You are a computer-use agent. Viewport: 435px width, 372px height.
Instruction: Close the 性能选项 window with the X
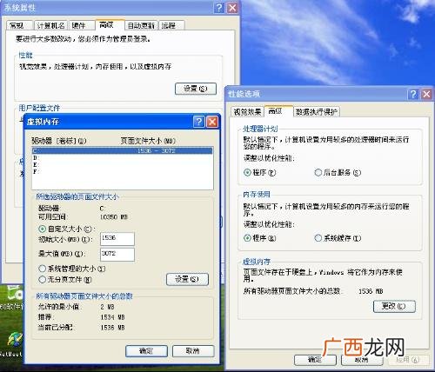point(426,94)
